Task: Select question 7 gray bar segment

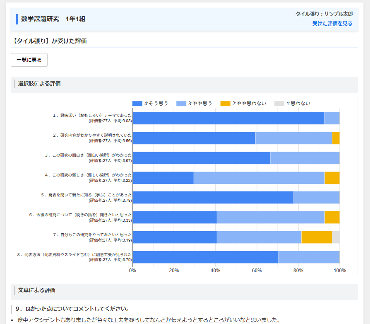Action: point(336,237)
